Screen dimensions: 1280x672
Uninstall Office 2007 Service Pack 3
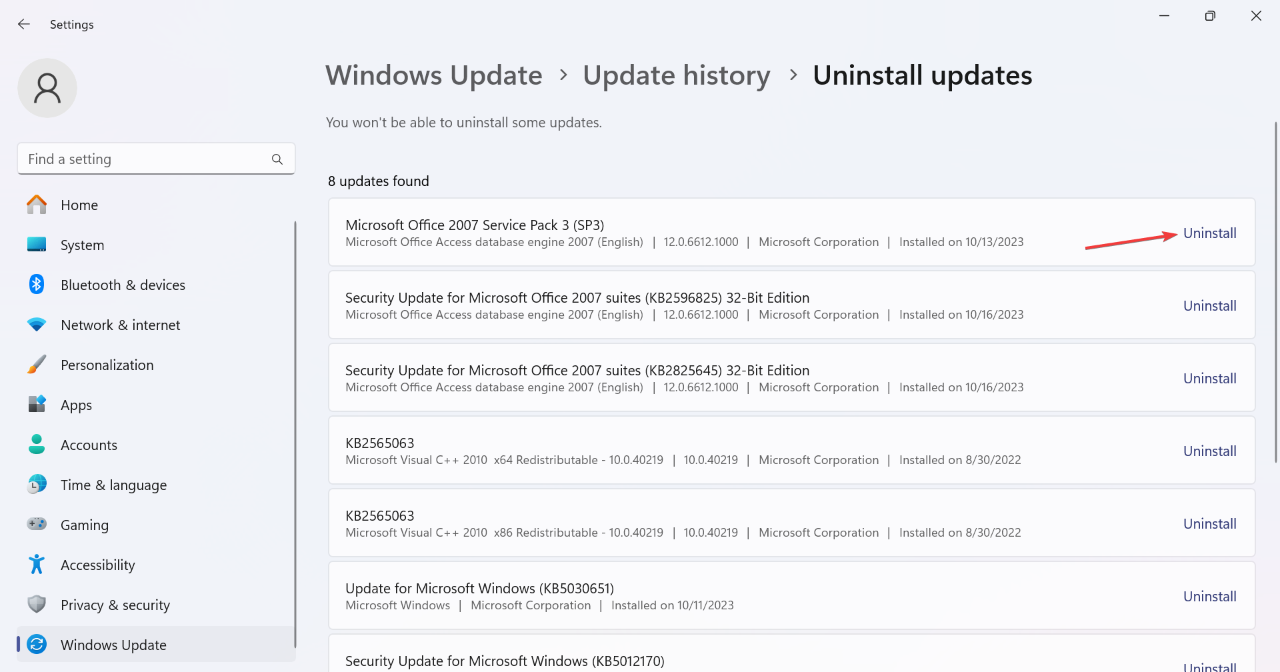pos(1209,233)
